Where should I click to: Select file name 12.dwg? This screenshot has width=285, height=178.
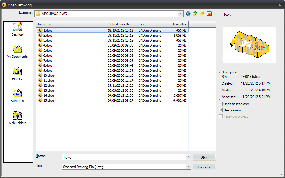[48, 85]
